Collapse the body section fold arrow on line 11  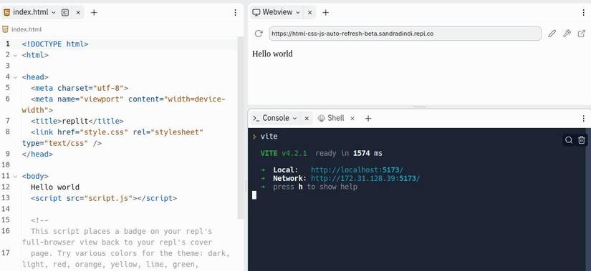[x=16, y=176]
